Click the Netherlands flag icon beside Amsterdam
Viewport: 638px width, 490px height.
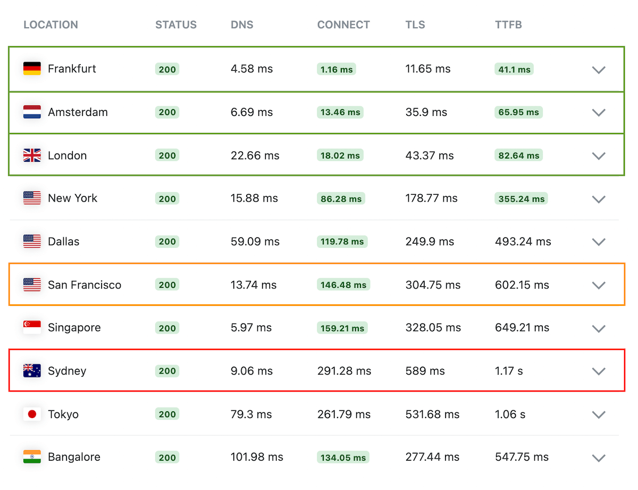(32, 112)
